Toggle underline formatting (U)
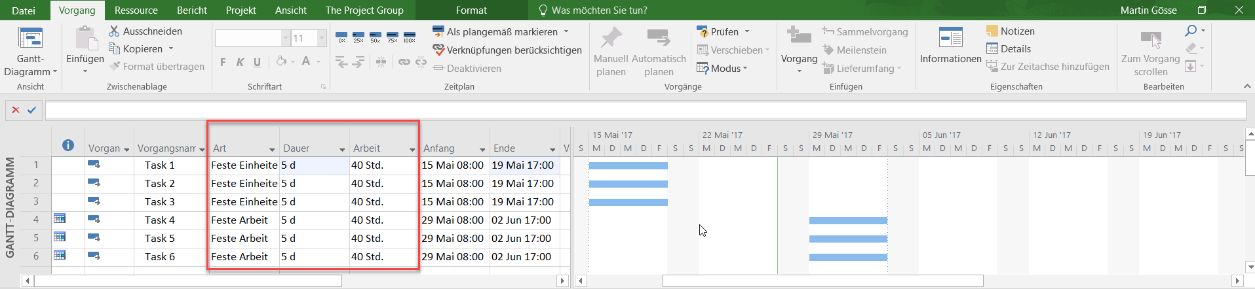1255x289 pixels. 257,62
